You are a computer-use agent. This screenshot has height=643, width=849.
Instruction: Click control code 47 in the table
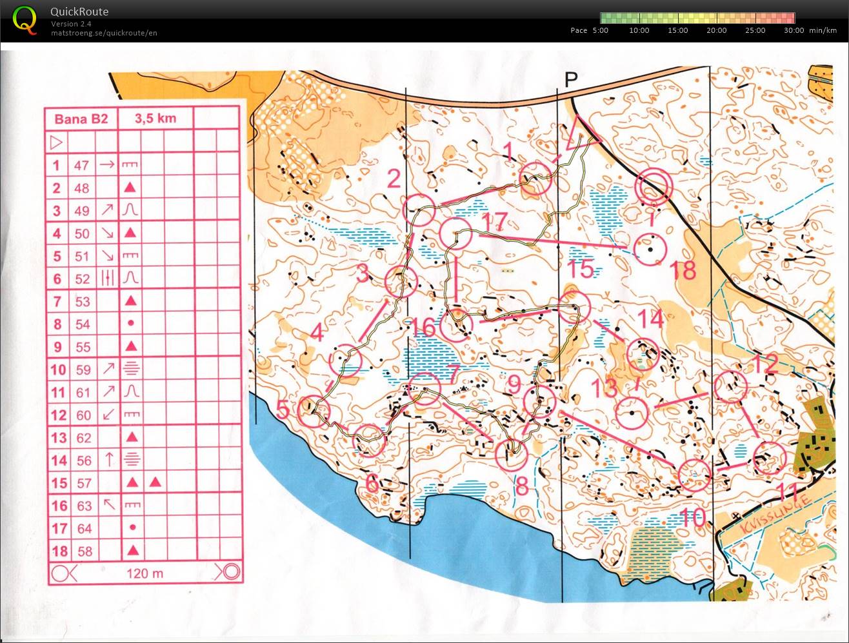[81, 165]
